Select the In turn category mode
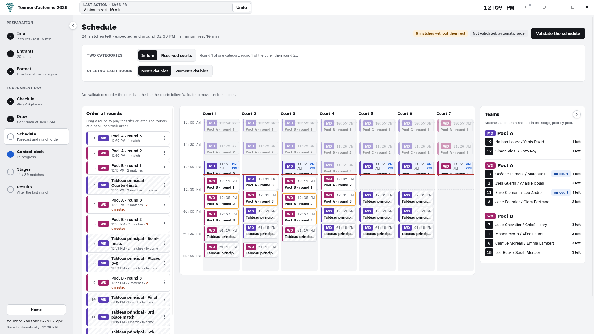Screen dimensions: 594x334 [148, 55]
